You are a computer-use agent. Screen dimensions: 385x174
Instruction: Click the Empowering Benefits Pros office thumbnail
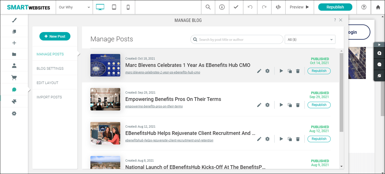pyautogui.click(x=105, y=99)
